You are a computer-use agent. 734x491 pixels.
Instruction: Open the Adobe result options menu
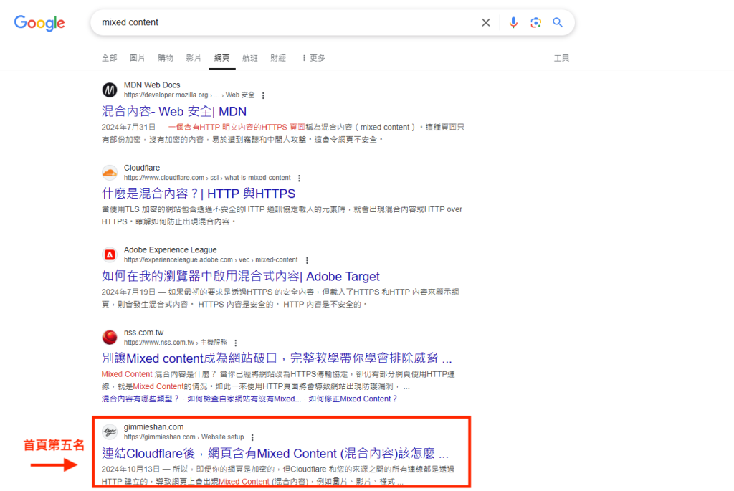307,260
